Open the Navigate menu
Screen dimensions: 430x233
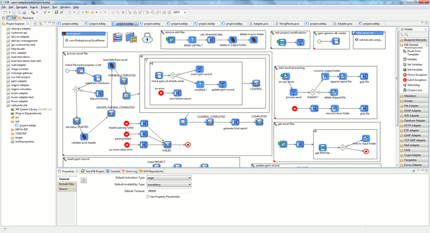(x=22, y=7)
